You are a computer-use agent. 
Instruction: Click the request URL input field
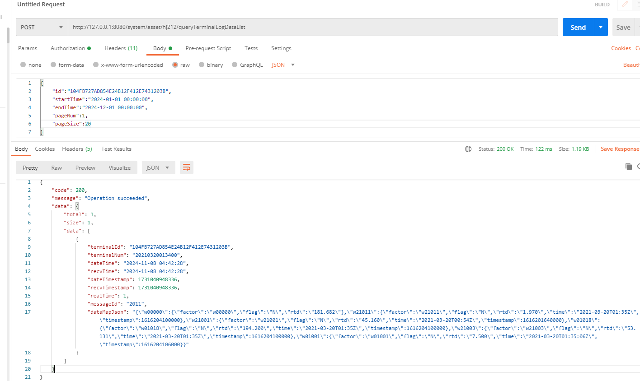coord(312,27)
